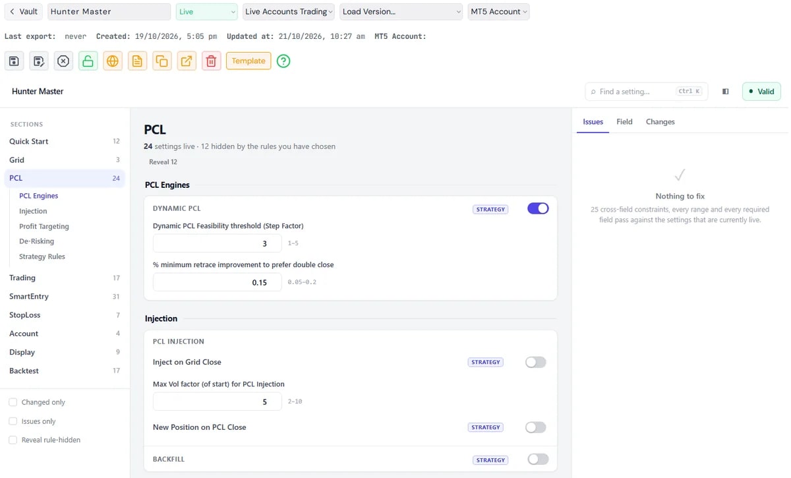The height and width of the screenshot is (478, 791).
Task: Click the orange globe icon
Action: [113, 61]
